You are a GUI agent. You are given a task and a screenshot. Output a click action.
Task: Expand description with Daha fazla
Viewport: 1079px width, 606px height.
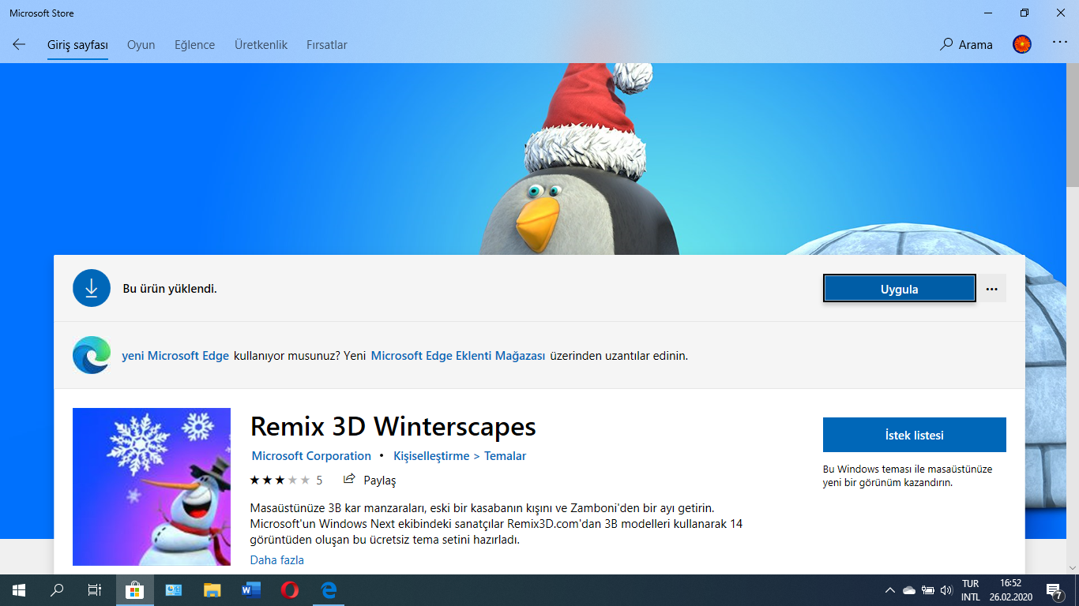point(277,560)
